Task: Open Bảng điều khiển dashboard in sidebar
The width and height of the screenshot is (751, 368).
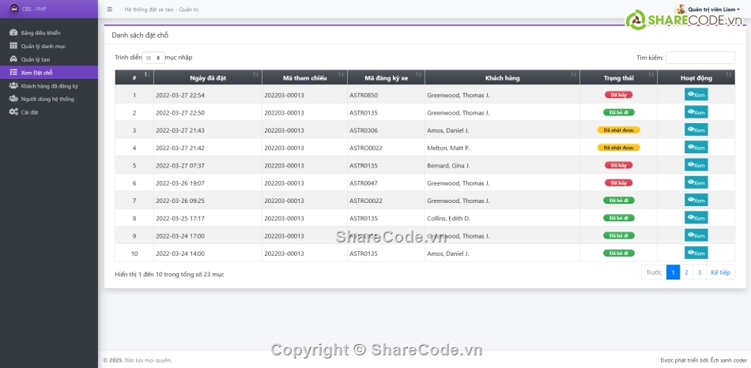Action: (x=49, y=33)
